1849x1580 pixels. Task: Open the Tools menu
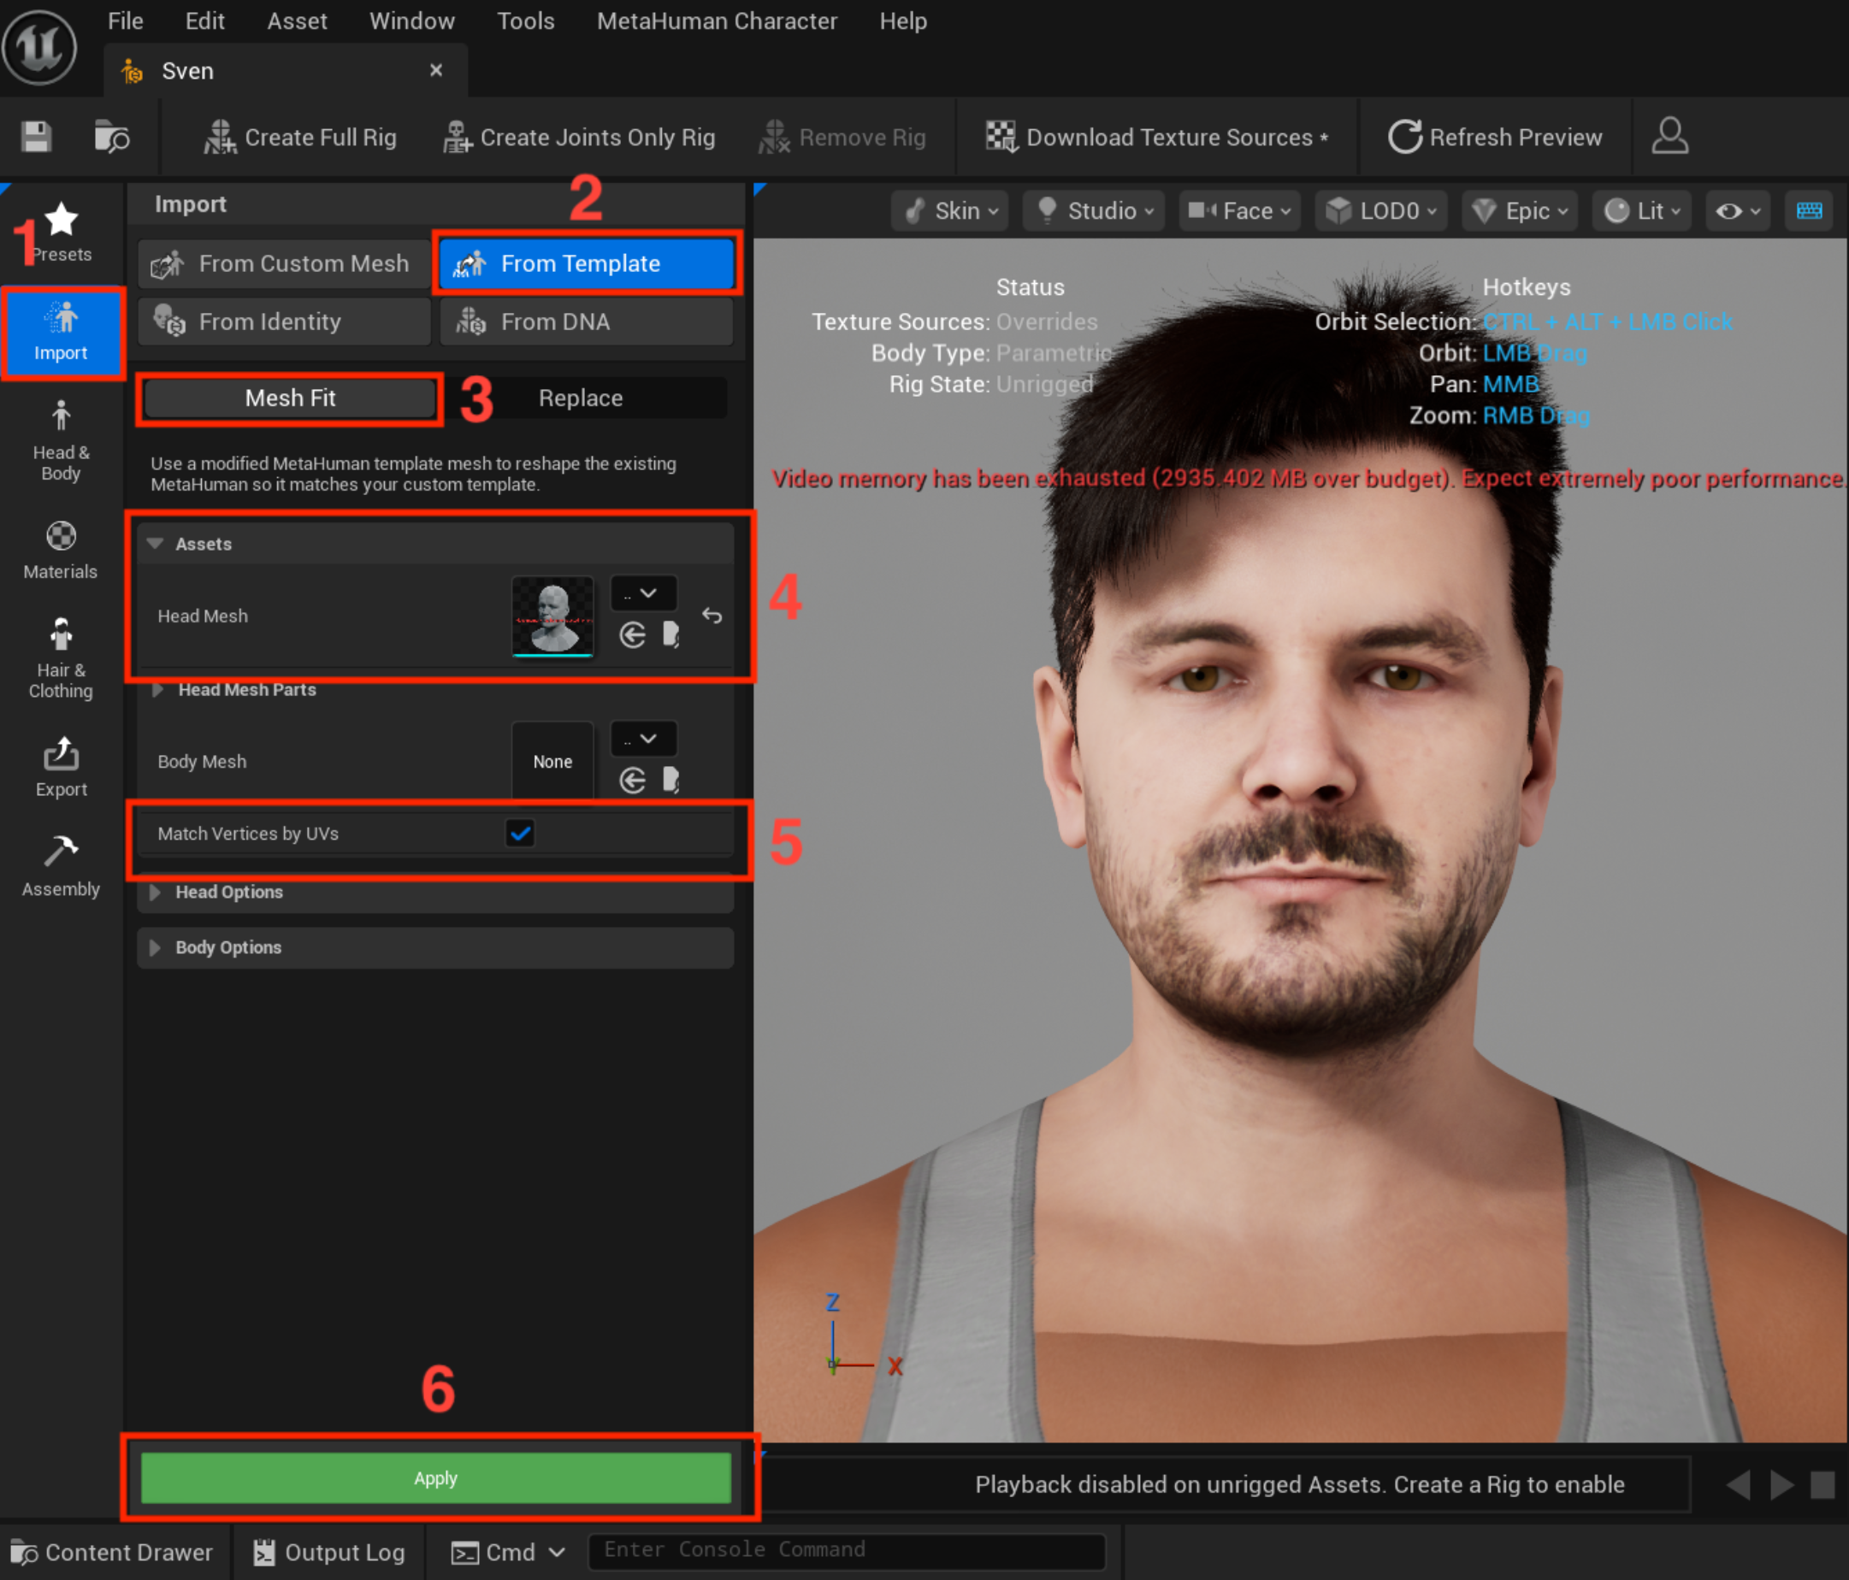click(x=526, y=21)
